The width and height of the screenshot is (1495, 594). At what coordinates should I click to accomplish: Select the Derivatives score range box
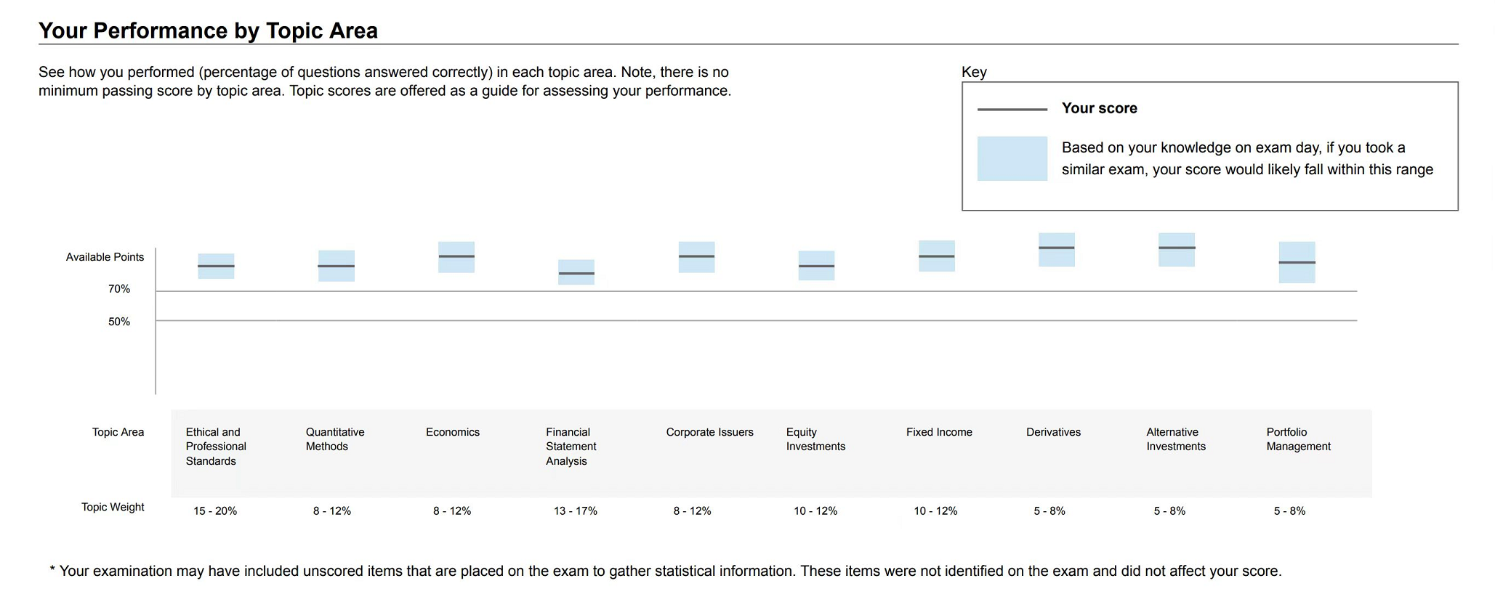(x=1057, y=250)
